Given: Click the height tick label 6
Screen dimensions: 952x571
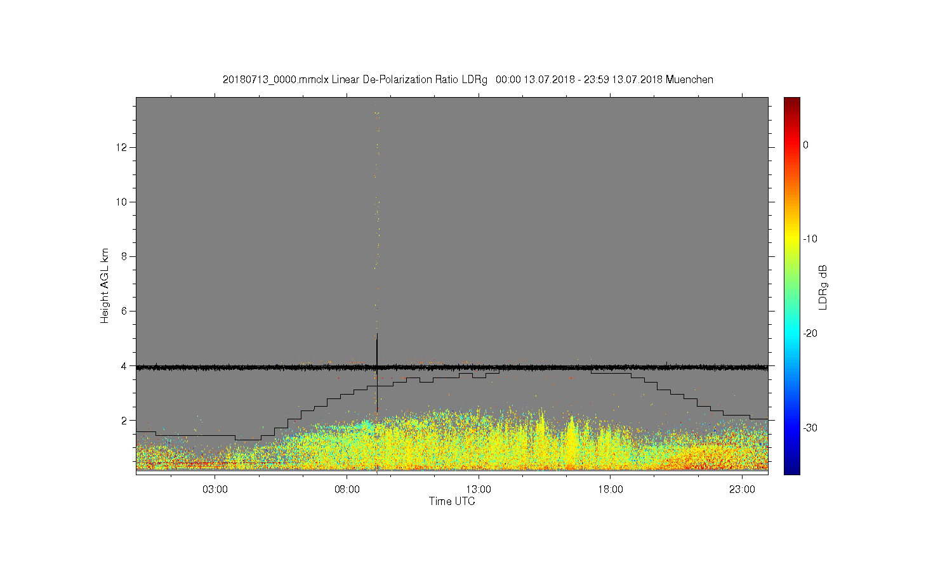Looking at the screenshot, I should coord(124,312).
